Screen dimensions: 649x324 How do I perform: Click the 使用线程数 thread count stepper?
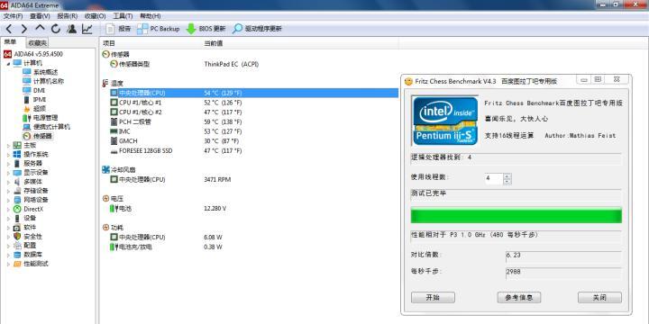pyautogui.click(x=507, y=178)
